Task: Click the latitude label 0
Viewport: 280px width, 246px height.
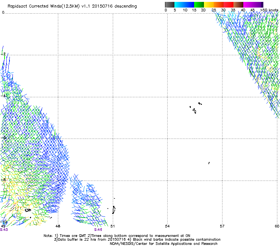Action: point(3,12)
